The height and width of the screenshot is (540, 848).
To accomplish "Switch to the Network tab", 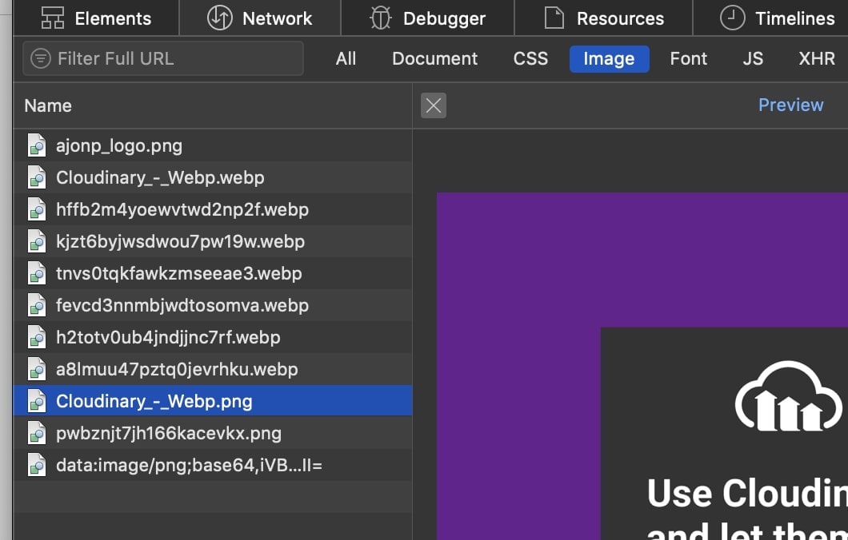I will tap(260, 18).
